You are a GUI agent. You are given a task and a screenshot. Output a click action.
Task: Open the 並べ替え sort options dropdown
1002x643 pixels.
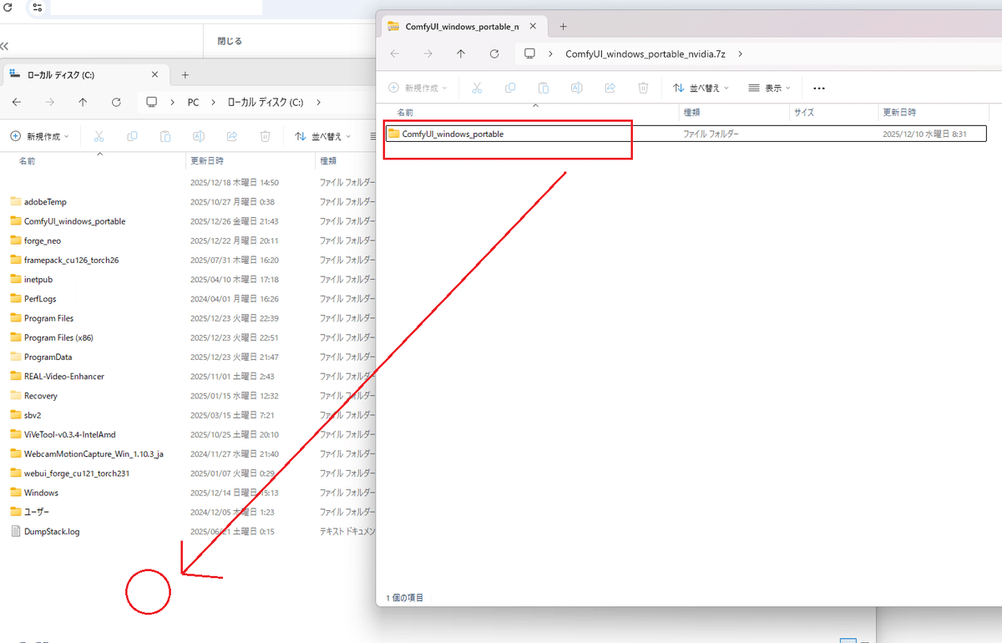point(701,88)
